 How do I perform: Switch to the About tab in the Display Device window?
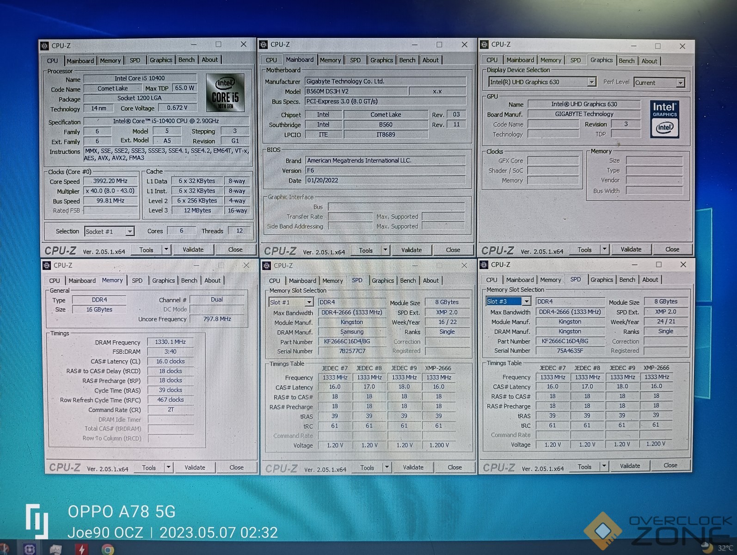pyautogui.click(x=649, y=61)
